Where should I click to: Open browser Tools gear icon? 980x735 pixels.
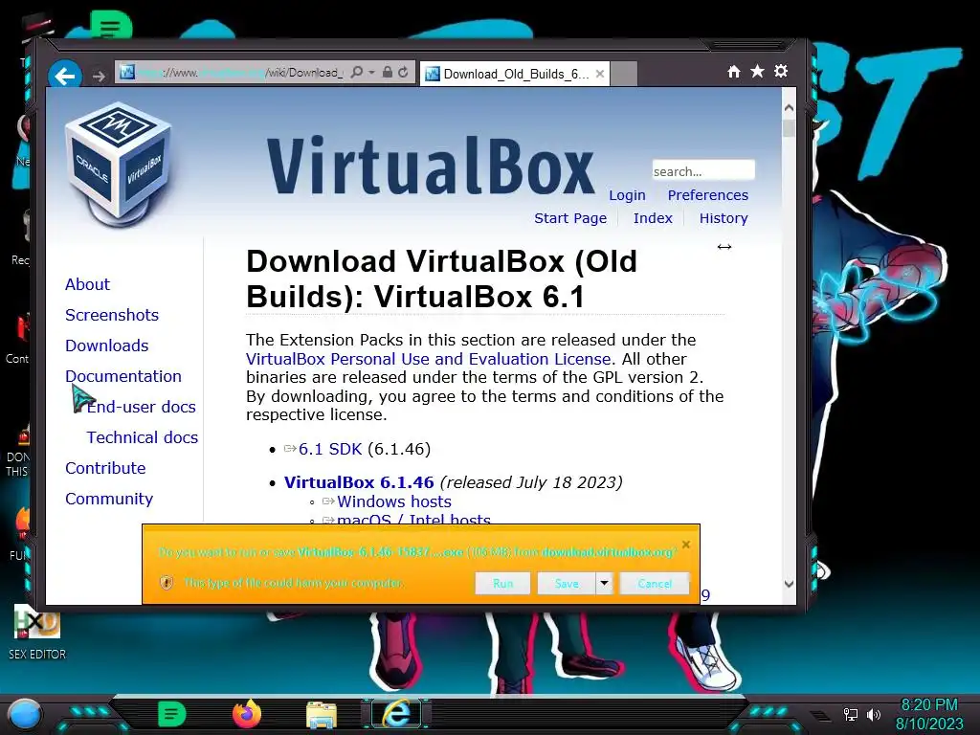[781, 71]
